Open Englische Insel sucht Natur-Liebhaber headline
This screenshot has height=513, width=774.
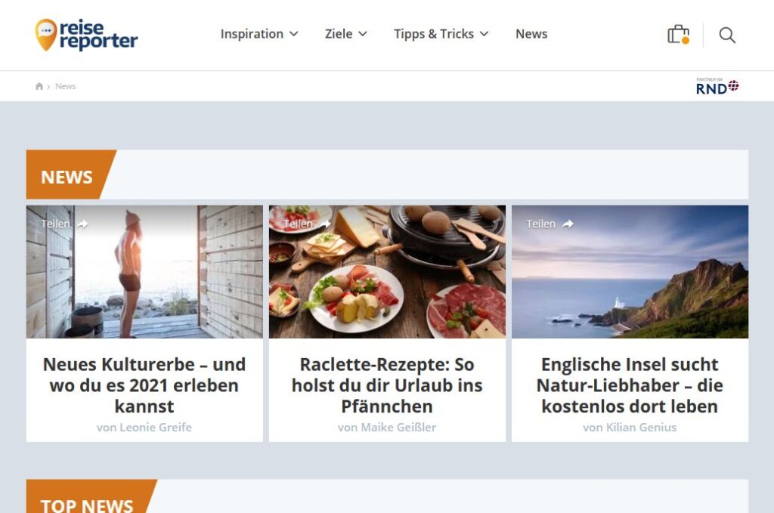630,385
